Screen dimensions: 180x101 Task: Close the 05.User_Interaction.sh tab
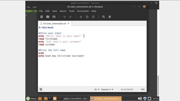click(68, 24)
